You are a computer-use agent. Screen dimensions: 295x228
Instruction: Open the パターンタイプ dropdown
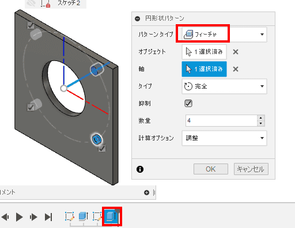tap(224, 35)
